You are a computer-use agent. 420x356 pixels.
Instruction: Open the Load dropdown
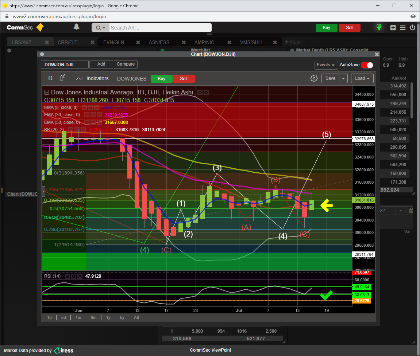point(362,78)
